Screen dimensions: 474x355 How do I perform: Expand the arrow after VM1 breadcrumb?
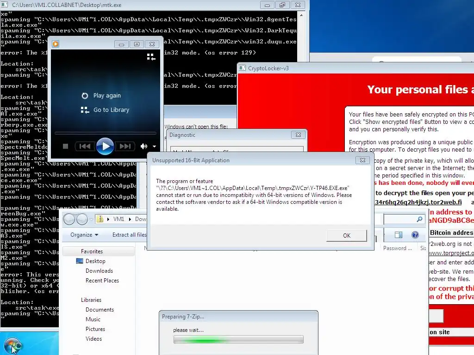click(x=130, y=219)
